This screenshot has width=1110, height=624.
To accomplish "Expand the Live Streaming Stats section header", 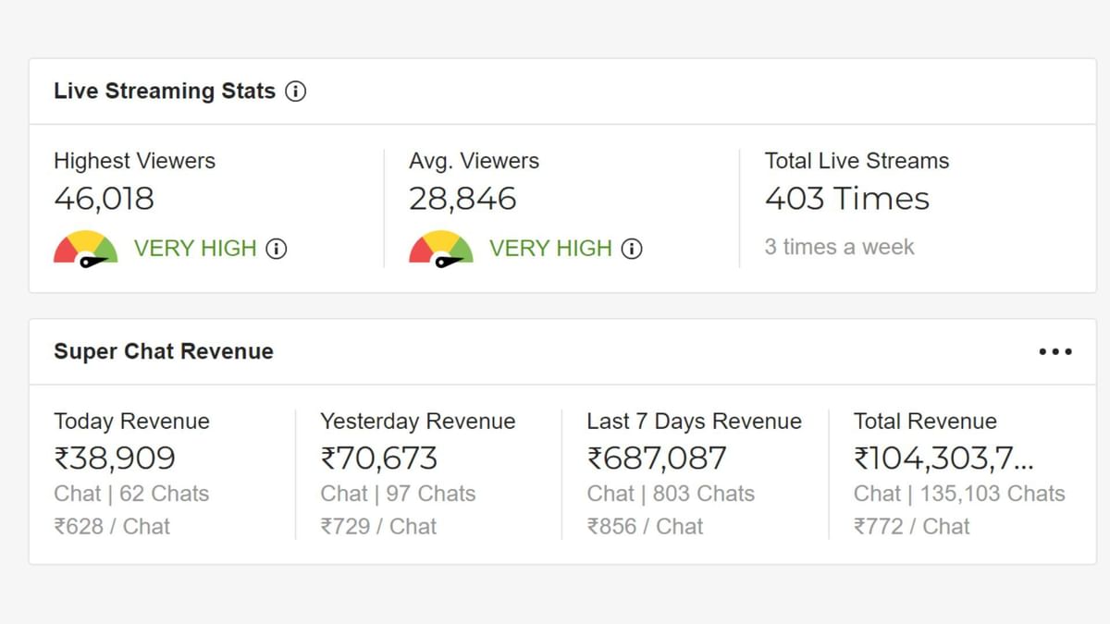I will pyautogui.click(x=164, y=91).
